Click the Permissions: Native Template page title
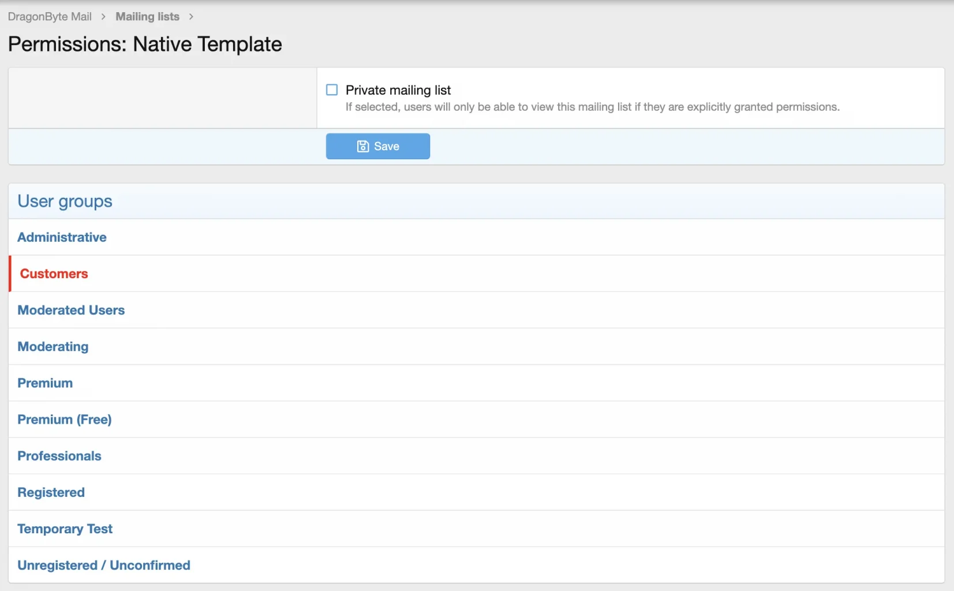The height and width of the screenshot is (591, 954). 145,44
